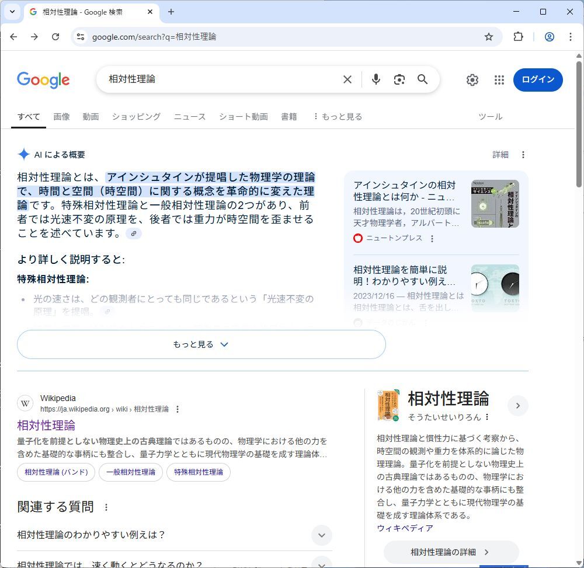The height and width of the screenshot is (568, 584).
Task: Open ニュートンプレス source options dots
Action: (x=432, y=238)
